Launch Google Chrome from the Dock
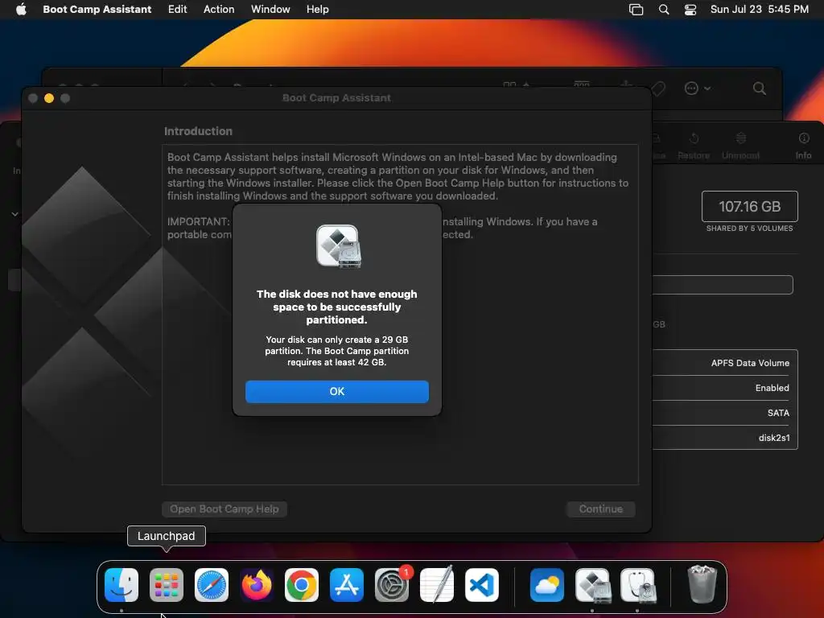 [302, 585]
